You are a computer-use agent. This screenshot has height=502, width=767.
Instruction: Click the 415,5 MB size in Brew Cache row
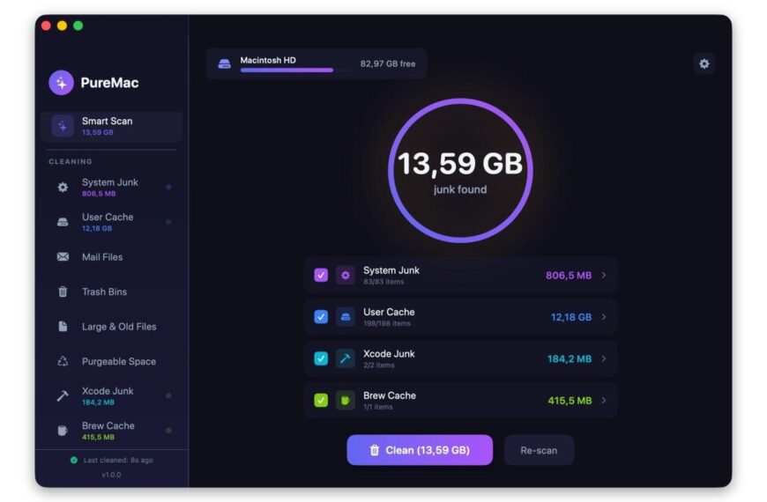(570, 401)
